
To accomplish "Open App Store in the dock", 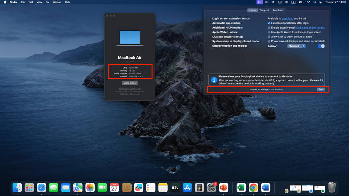I will click(x=187, y=187).
